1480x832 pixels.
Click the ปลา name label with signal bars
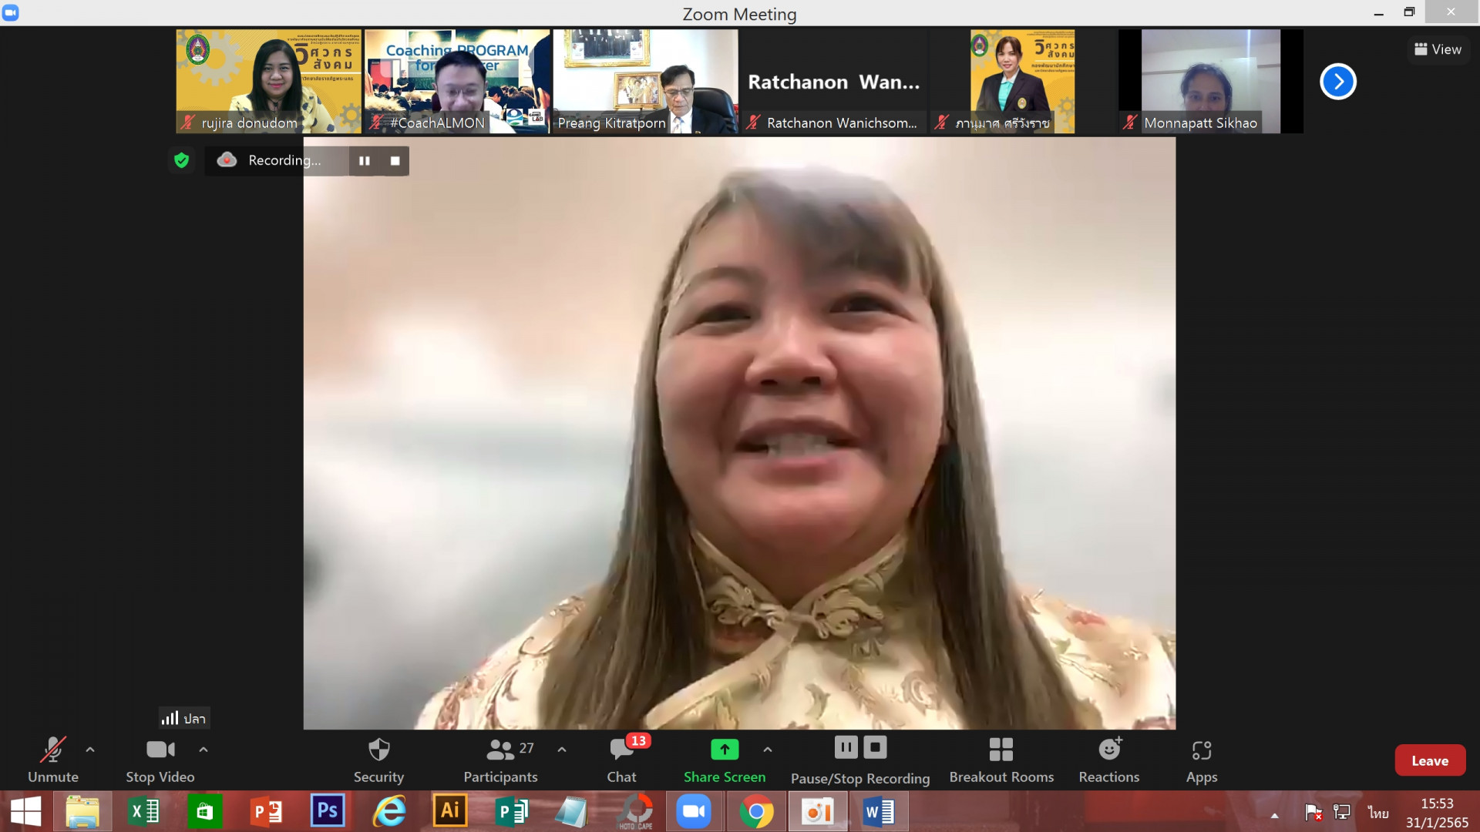pos(184,718)
